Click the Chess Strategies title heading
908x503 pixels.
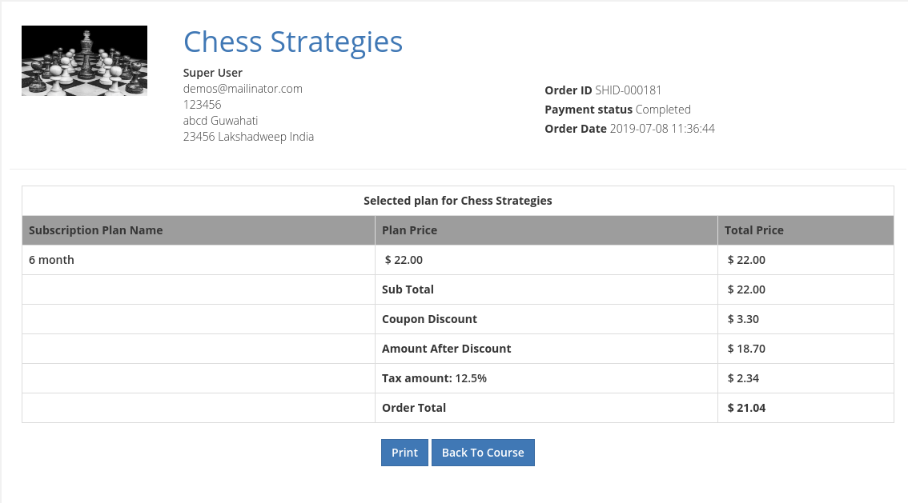click(x=293, y=42)
